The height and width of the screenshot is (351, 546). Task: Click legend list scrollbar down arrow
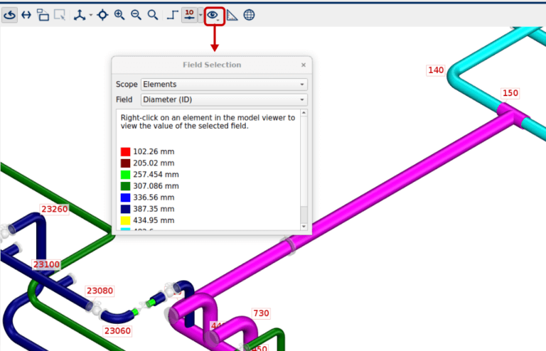point(304,227)
